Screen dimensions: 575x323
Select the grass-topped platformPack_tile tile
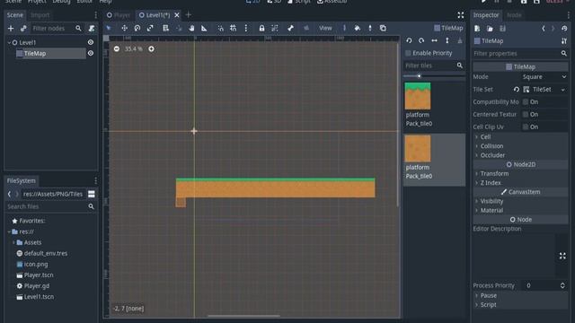418,96
